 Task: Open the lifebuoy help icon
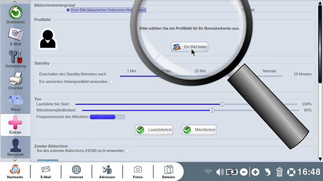[291, 172]
